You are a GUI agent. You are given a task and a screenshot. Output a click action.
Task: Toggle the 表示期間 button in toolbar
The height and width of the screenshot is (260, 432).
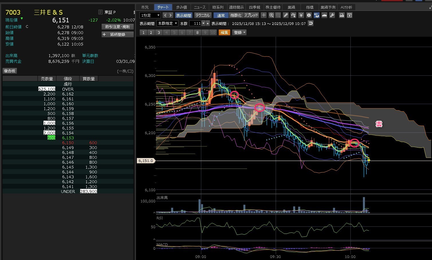tap(184, 15)
